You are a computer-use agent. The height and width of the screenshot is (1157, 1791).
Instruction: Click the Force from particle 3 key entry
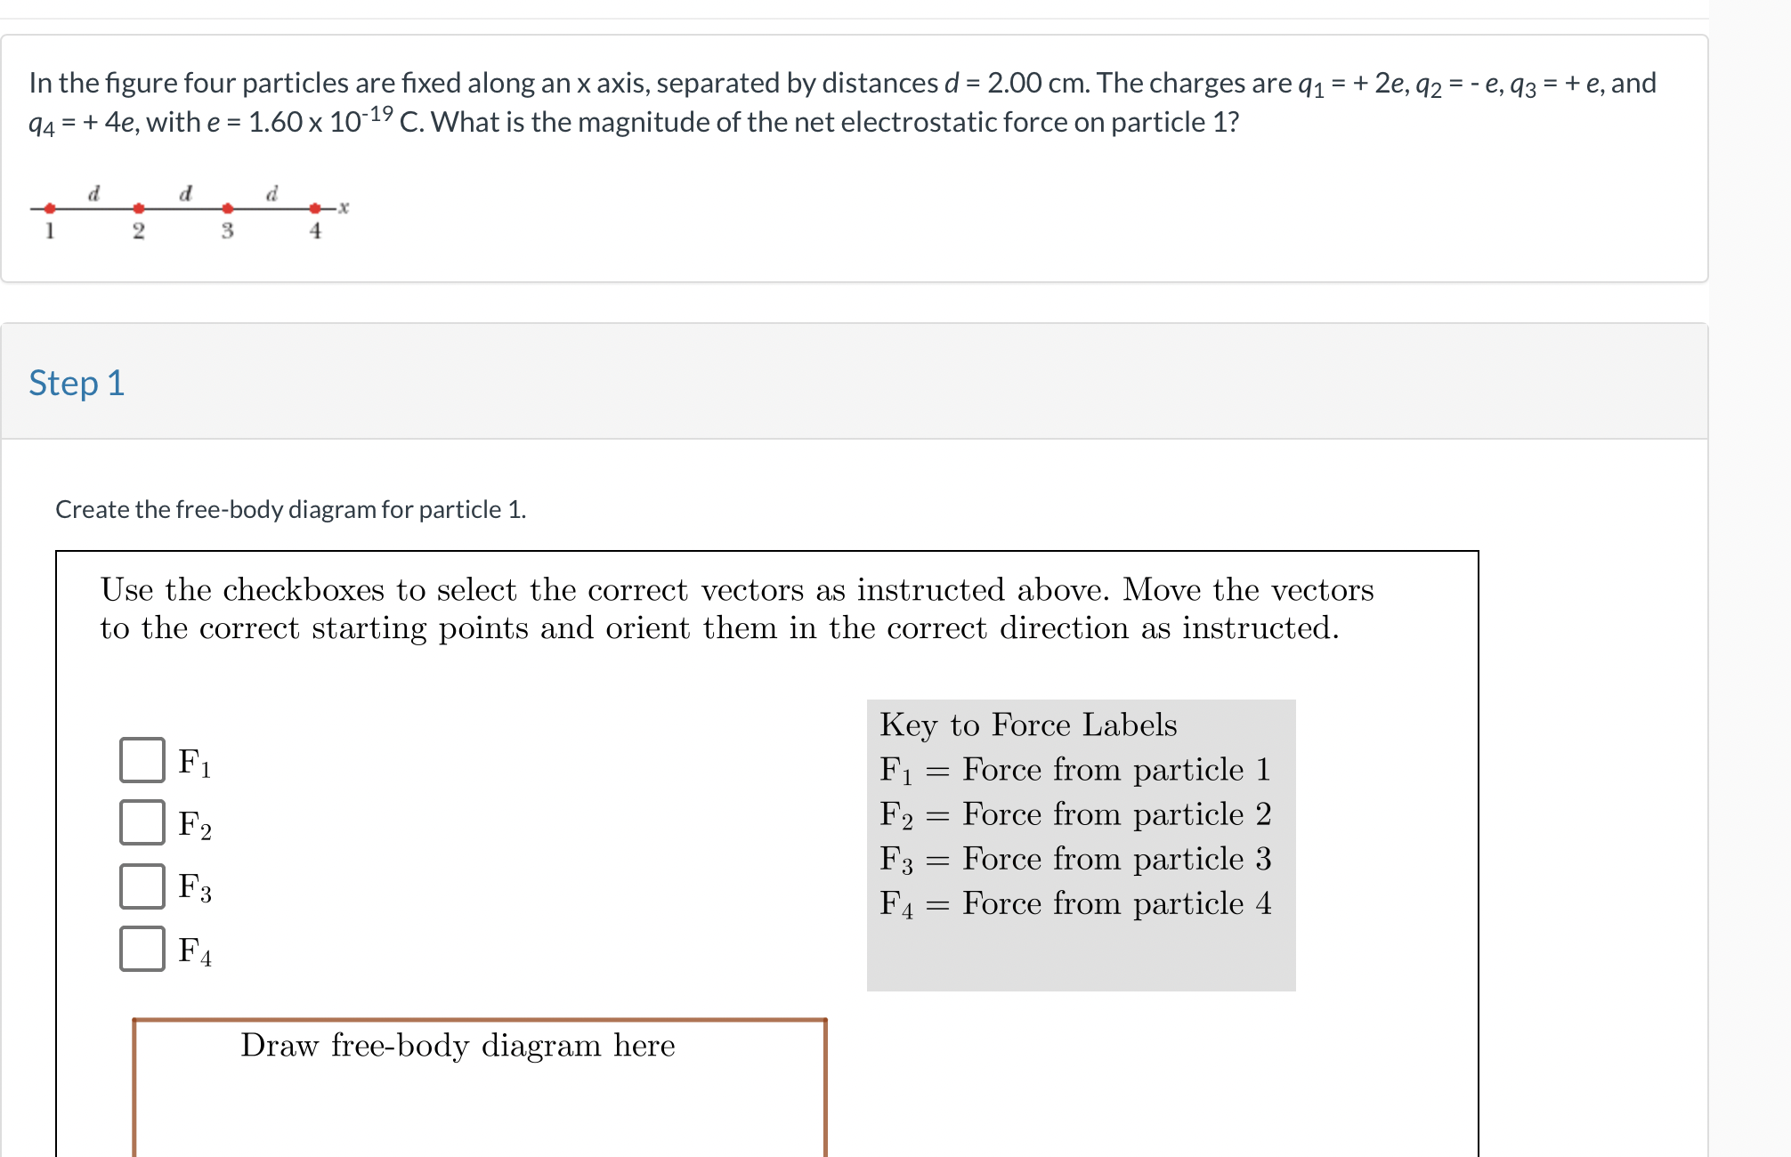[x=1075, y=858]
